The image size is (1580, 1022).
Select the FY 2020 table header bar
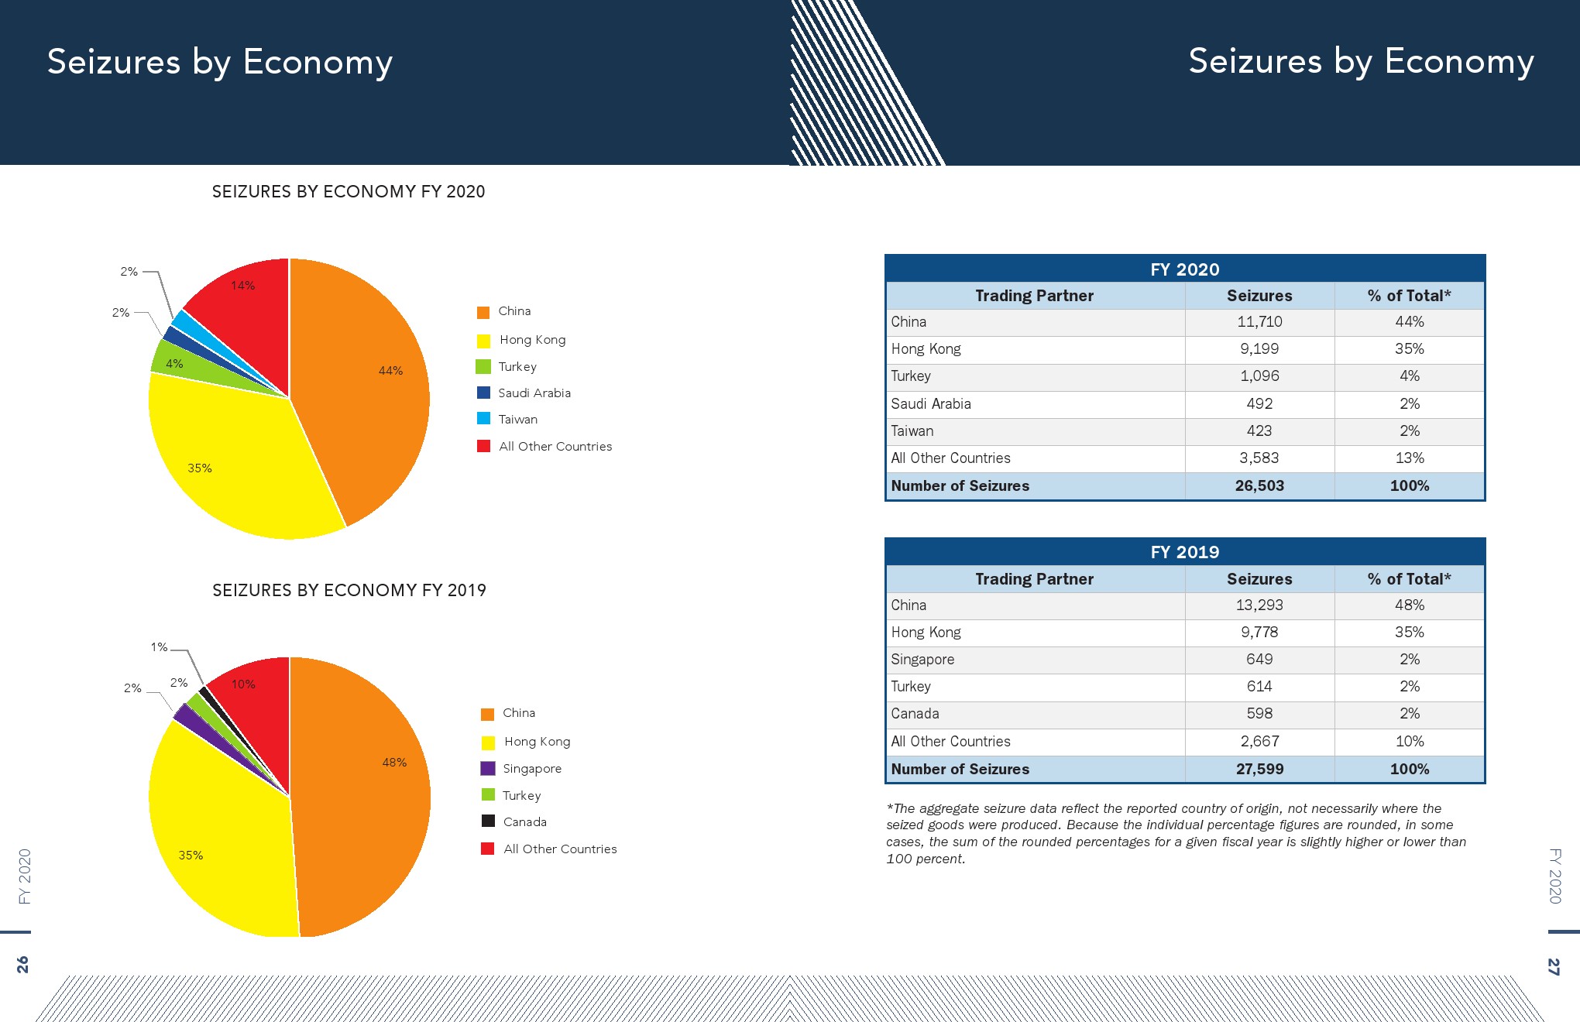(1184, 269)
